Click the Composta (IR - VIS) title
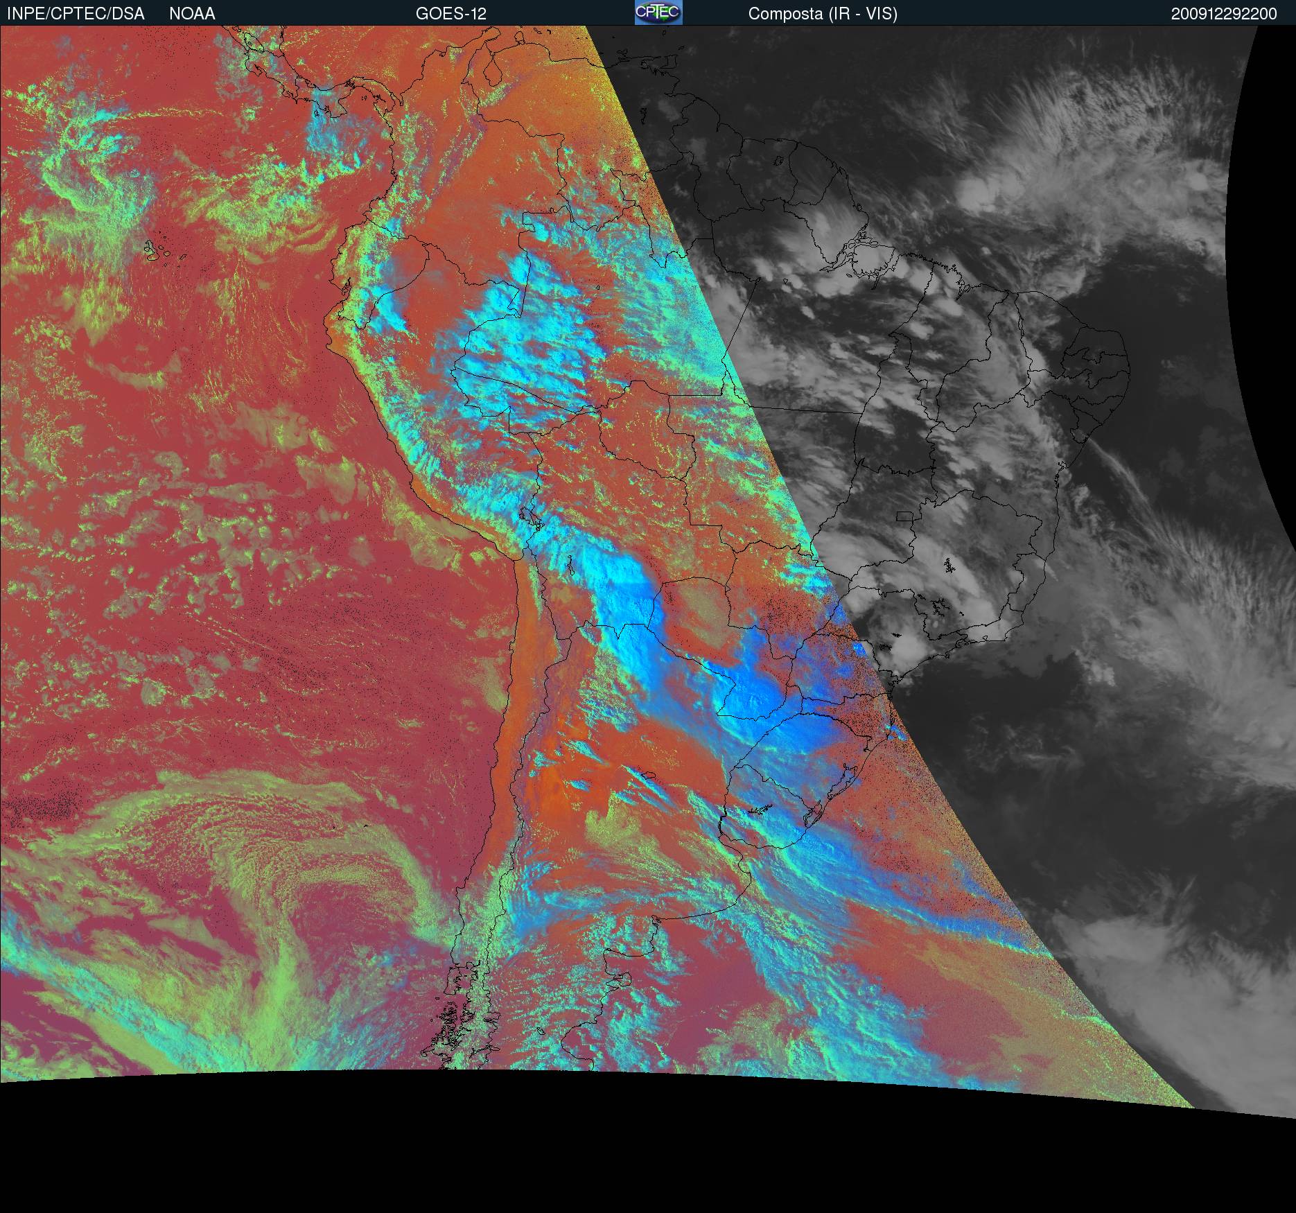1296x1213 pixels. pos(823,14)
